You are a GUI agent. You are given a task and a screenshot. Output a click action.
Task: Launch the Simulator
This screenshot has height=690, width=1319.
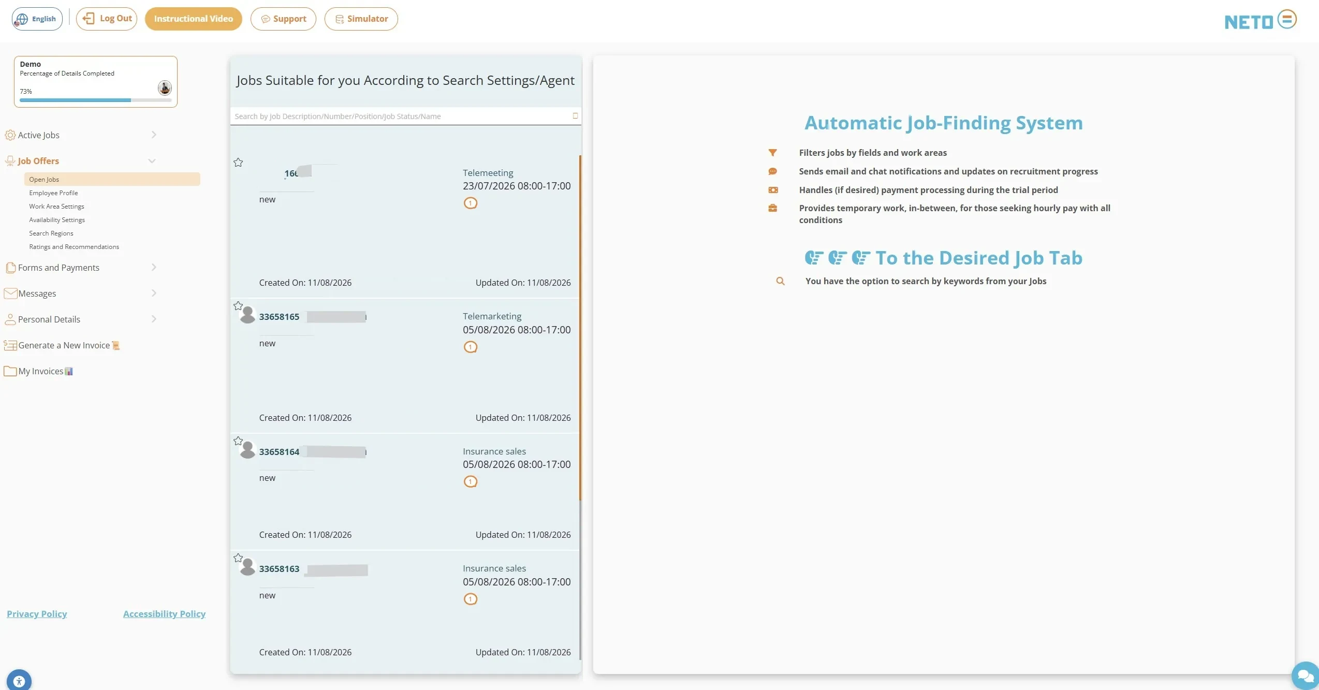(361, 19)
